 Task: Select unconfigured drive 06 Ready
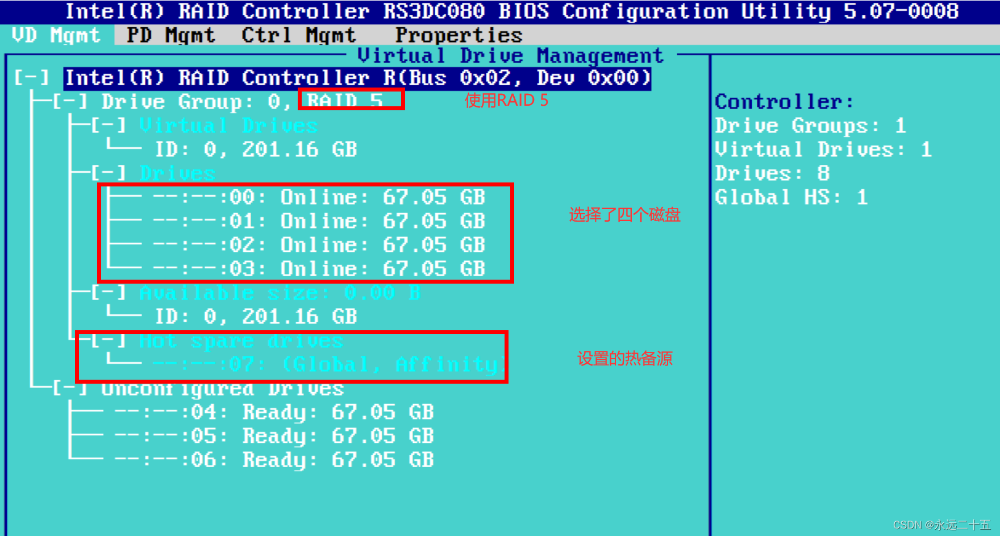click(274, 460)
